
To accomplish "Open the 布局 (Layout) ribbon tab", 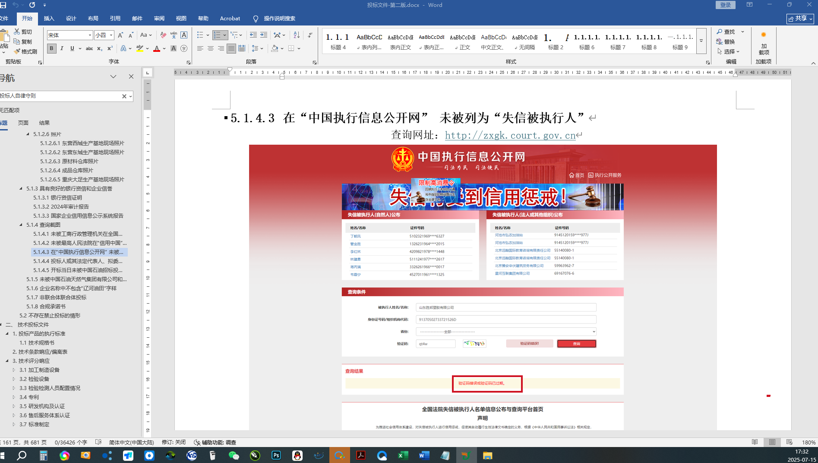I will click(x=93, y=19).
